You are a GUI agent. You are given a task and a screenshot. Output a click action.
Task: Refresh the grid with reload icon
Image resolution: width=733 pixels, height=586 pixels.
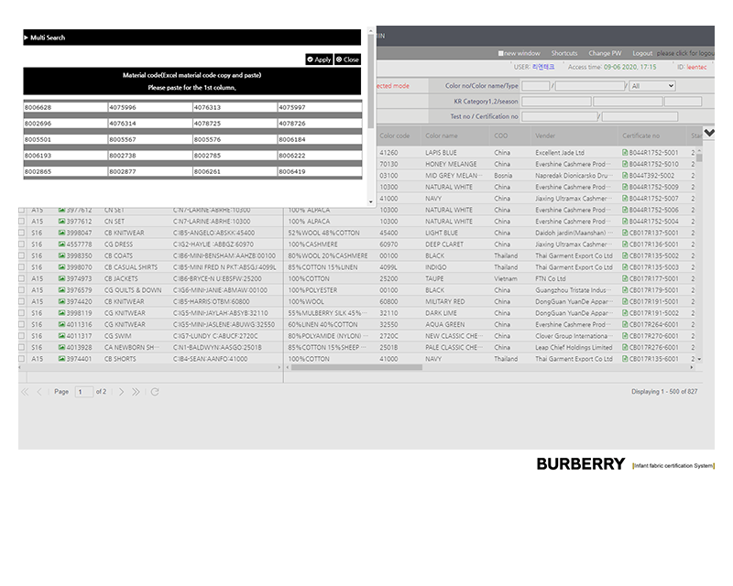[x=155, y=392]
